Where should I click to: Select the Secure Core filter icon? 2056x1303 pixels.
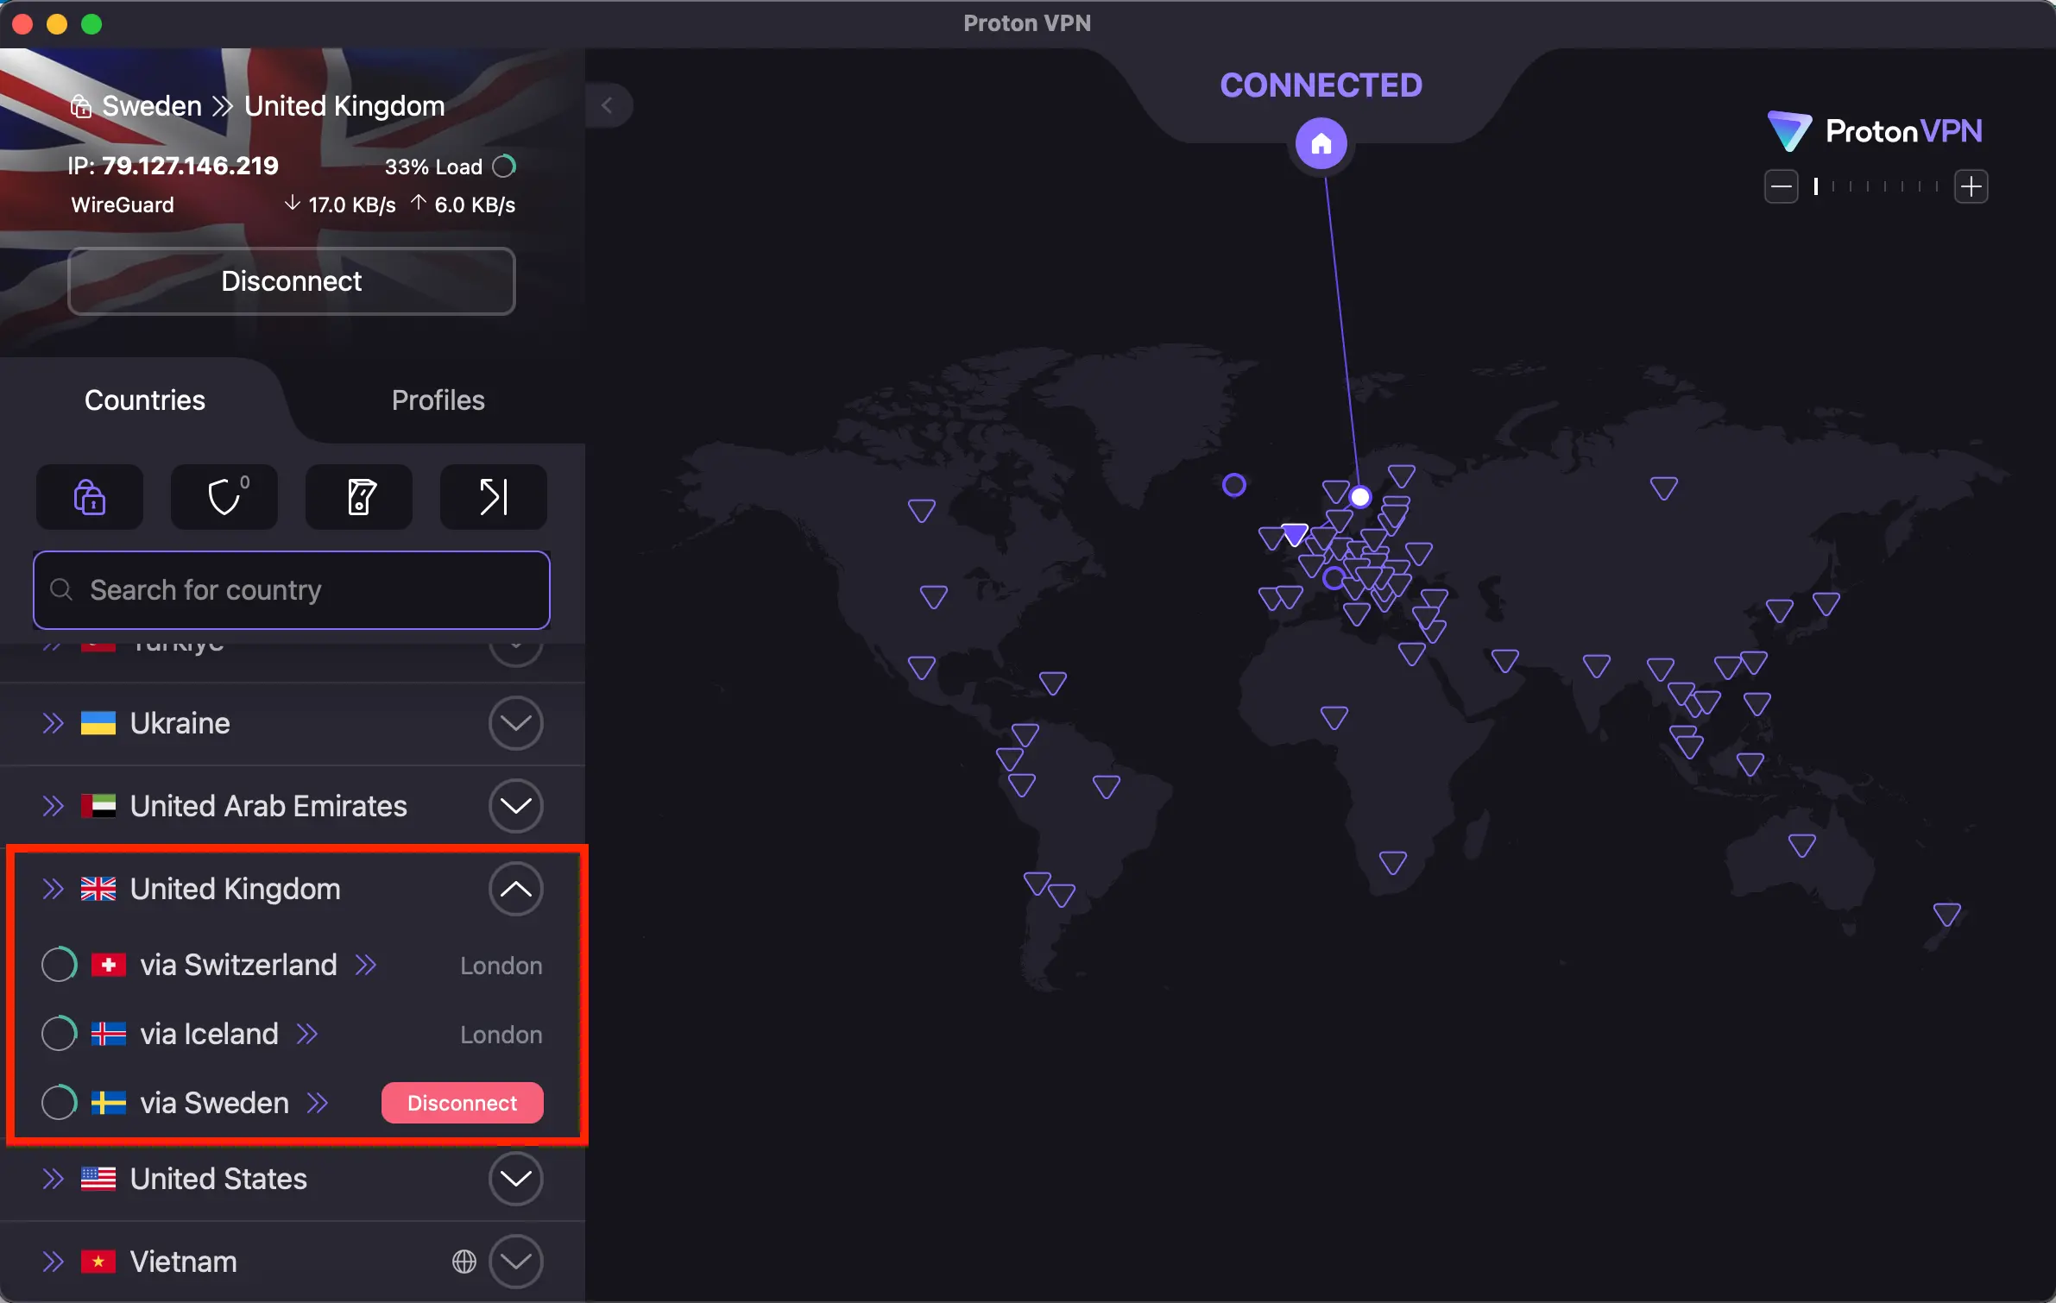pyautogui.click(x=90, y=498)
